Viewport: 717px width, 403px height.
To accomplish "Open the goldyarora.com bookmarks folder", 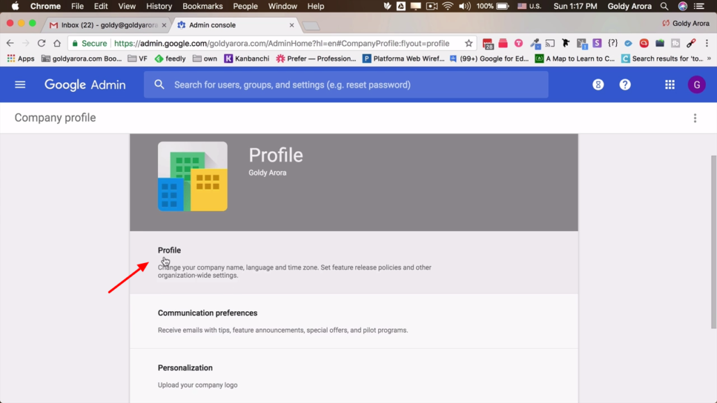I will coord(81,58).
